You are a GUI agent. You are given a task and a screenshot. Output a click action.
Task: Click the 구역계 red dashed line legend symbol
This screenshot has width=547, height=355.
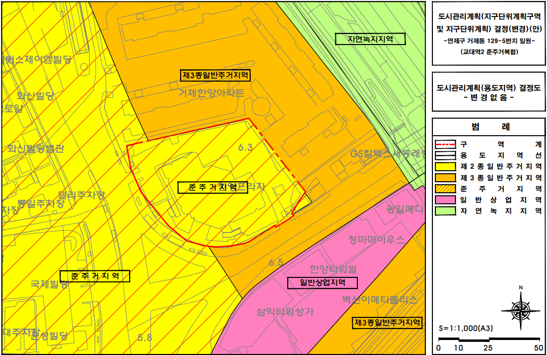pyautogui.click(x=444, y=145)
